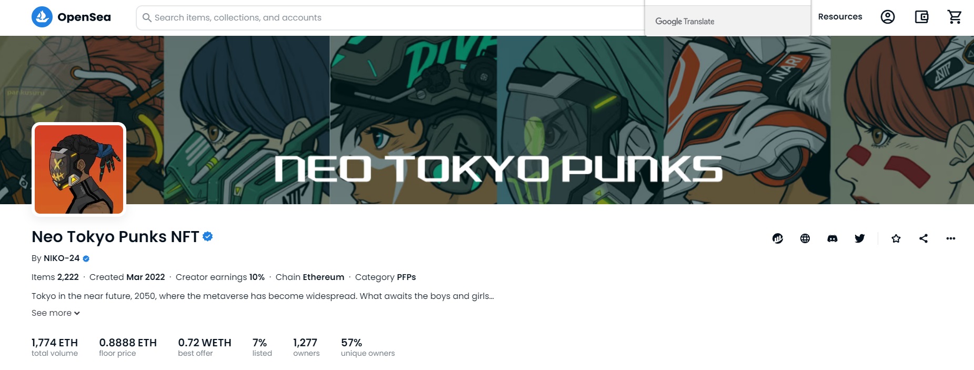Image resolution: width=974 pixels, height=370 pixels.
Task: Add collection to watchlist with star
Action: point(896,238)
